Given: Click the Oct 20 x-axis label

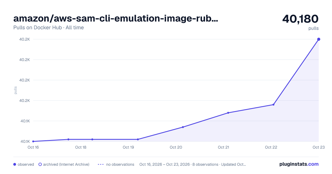Looking at the screenshot, I should (x=176, y=147).
